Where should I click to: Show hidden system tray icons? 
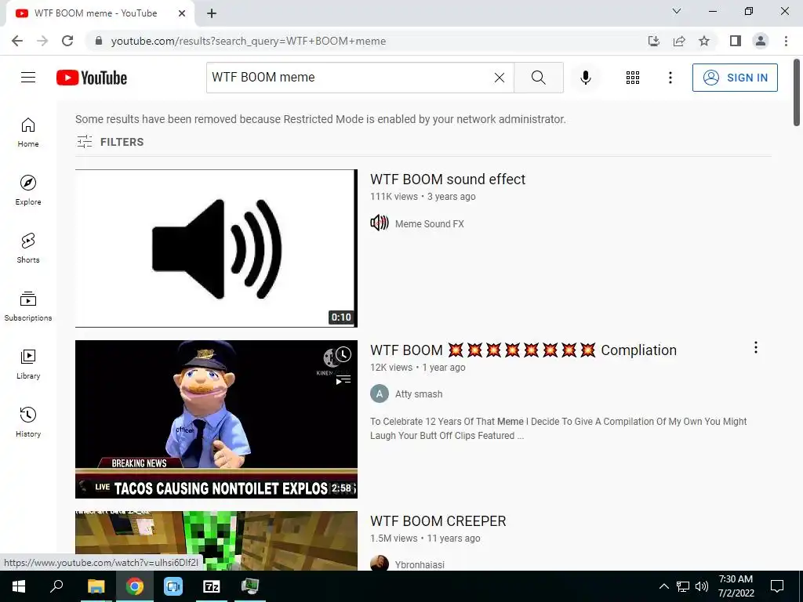(663, 586)
